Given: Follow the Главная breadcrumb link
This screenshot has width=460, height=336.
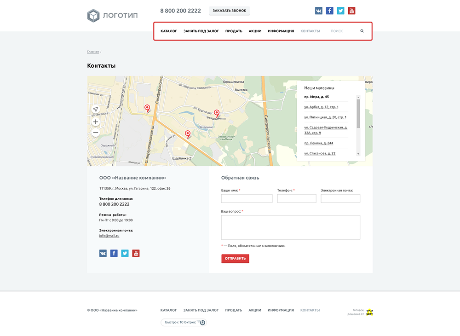Looking at the screenshot, I should (x=93, y=52).
